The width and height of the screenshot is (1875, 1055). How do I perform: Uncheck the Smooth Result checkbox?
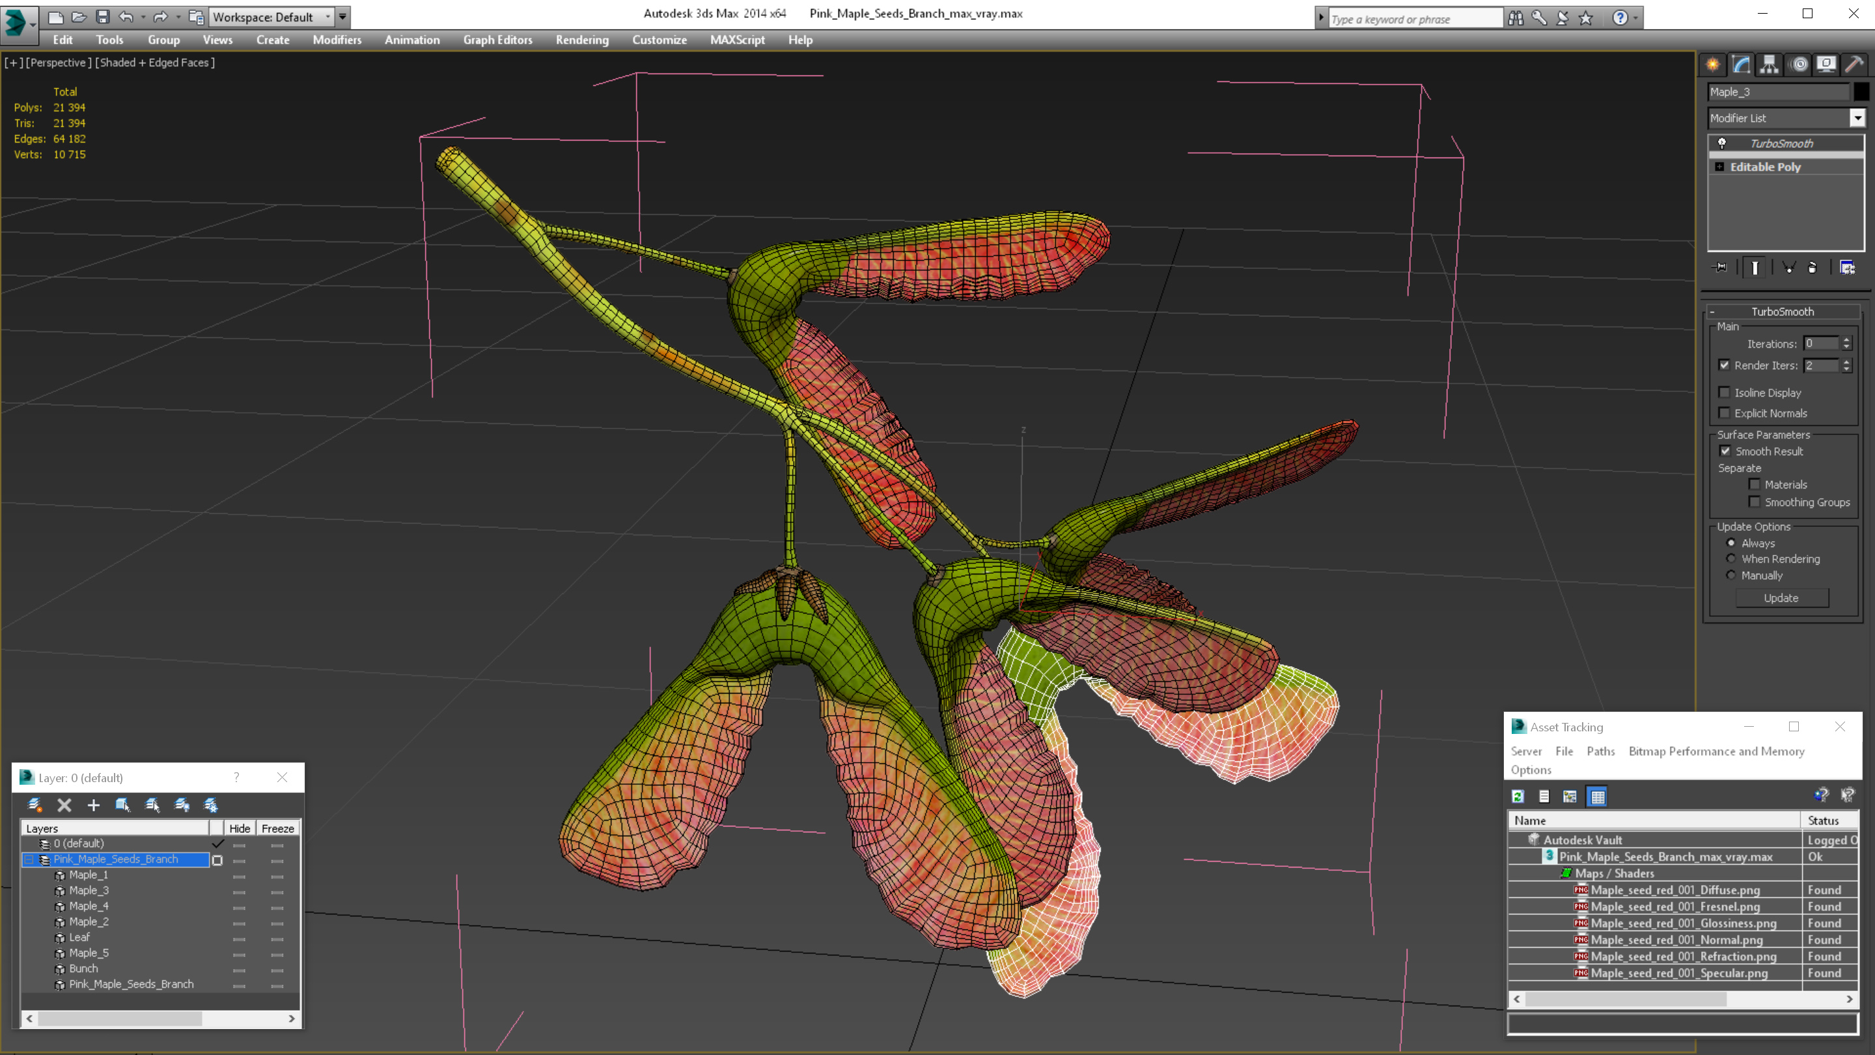click(1725, 451)
